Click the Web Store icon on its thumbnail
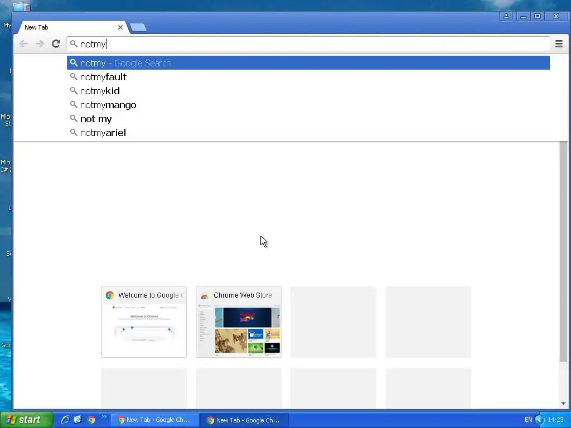Viewport: 571px width, 428px height. [204, 296]
